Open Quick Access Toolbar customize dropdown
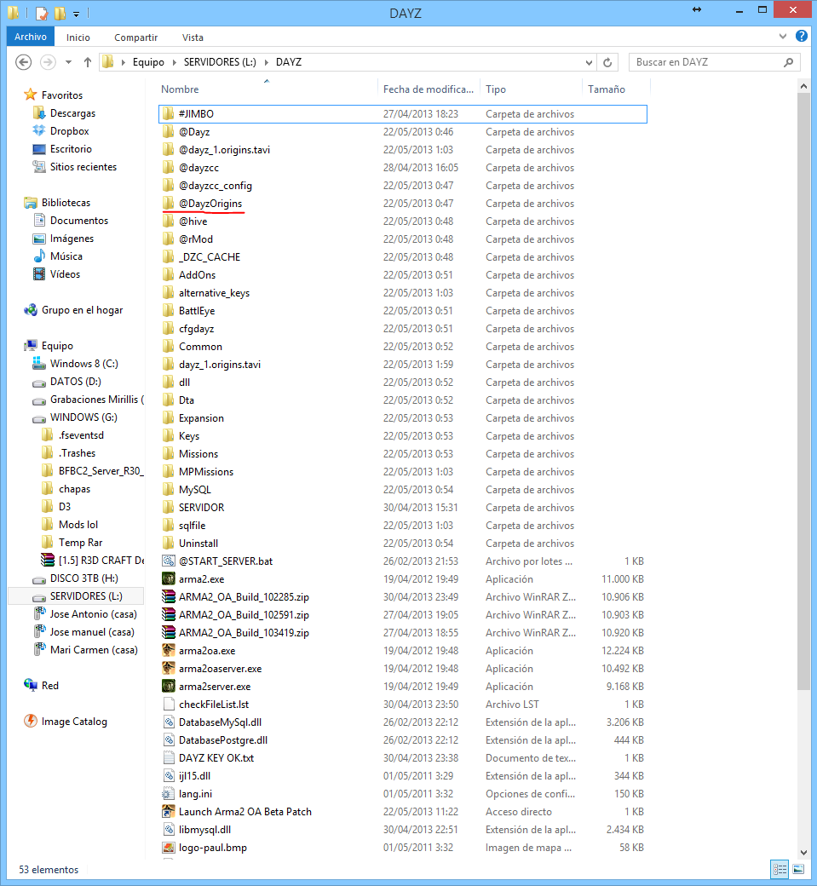 (77, 13)
